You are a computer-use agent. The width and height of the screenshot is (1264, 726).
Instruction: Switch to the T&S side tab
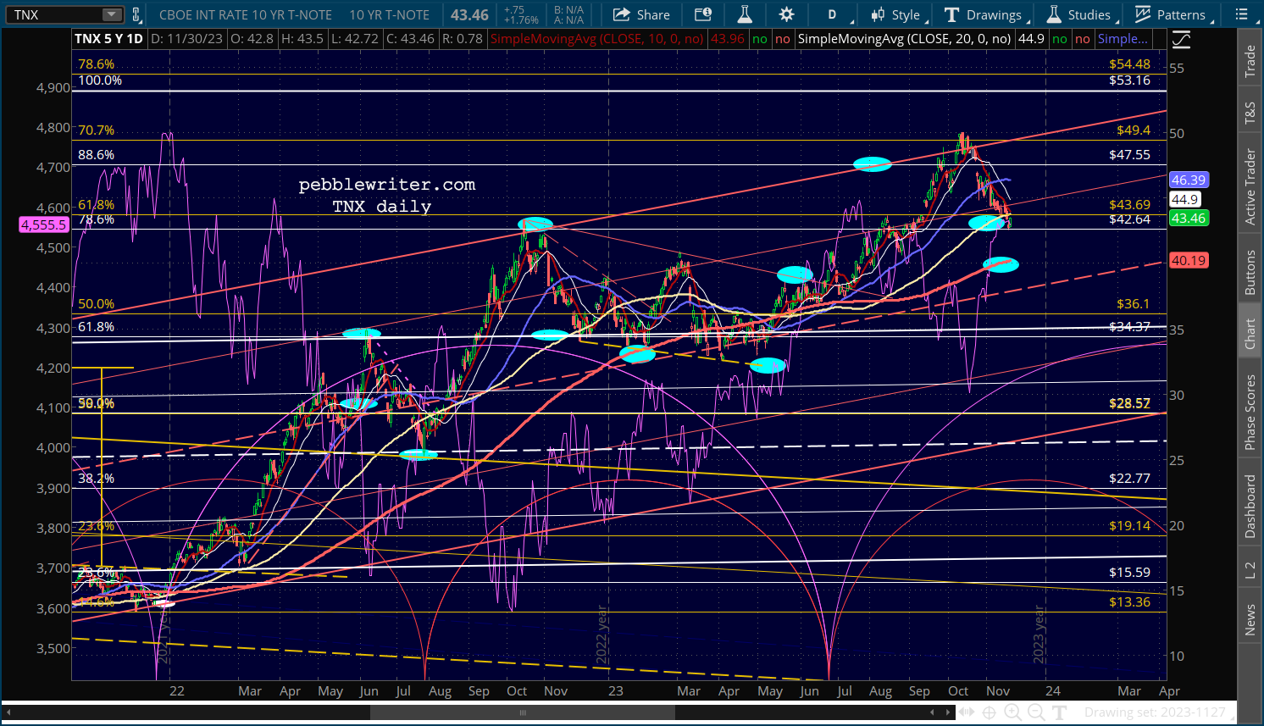1250,114
